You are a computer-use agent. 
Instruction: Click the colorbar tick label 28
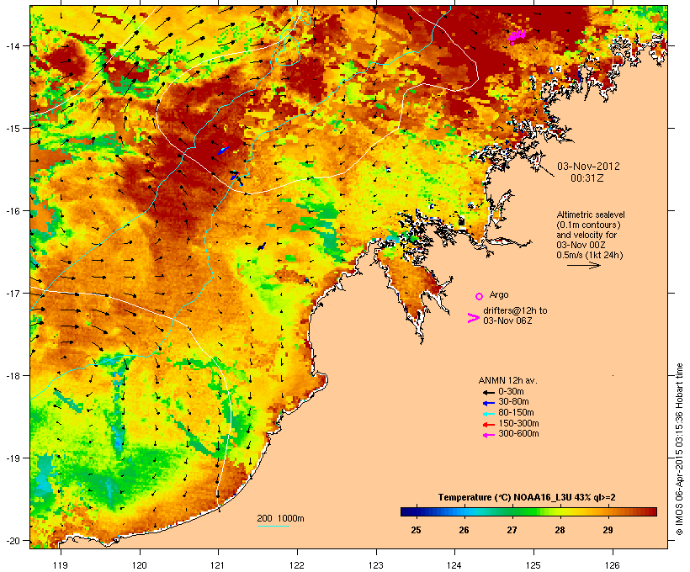pos(560,530)
